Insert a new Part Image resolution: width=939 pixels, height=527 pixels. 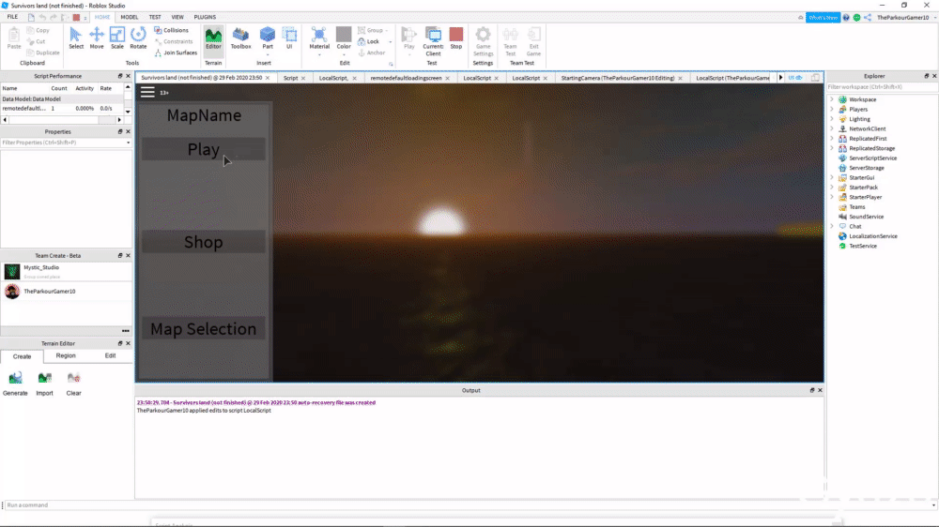tap(268, 38)
